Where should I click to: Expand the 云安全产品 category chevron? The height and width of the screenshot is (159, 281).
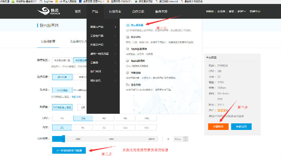115,36
